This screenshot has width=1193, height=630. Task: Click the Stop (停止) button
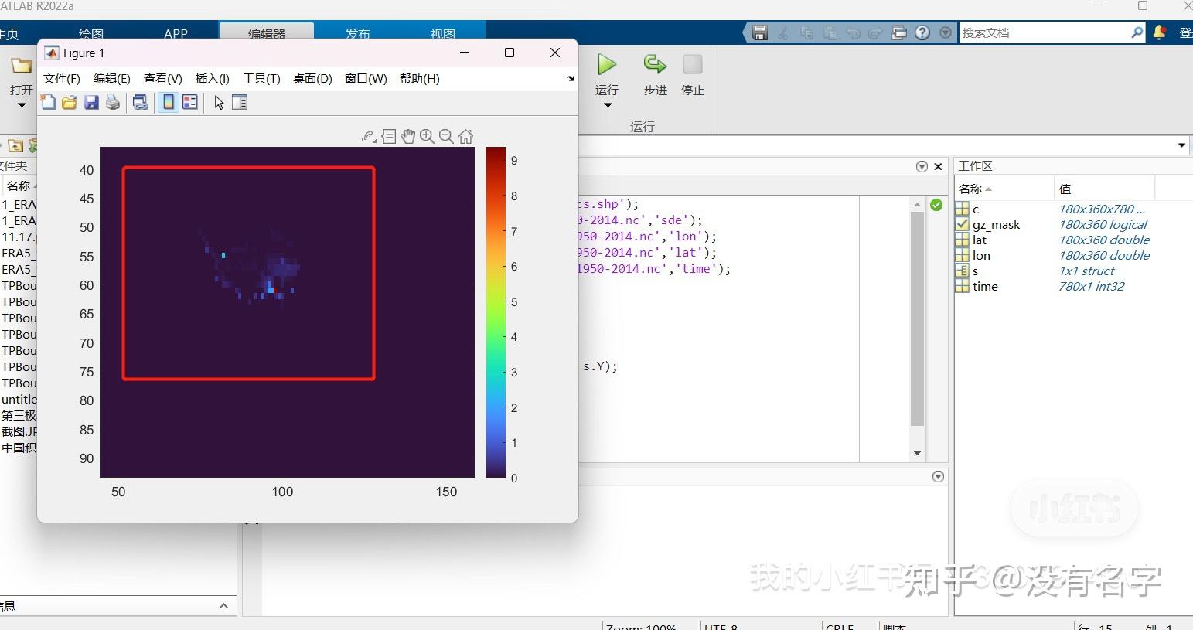[x=693, y=65]
